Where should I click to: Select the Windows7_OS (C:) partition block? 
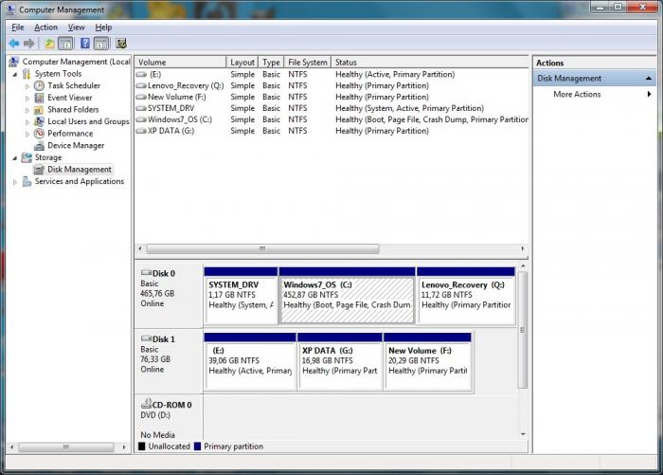pos(348,296)
